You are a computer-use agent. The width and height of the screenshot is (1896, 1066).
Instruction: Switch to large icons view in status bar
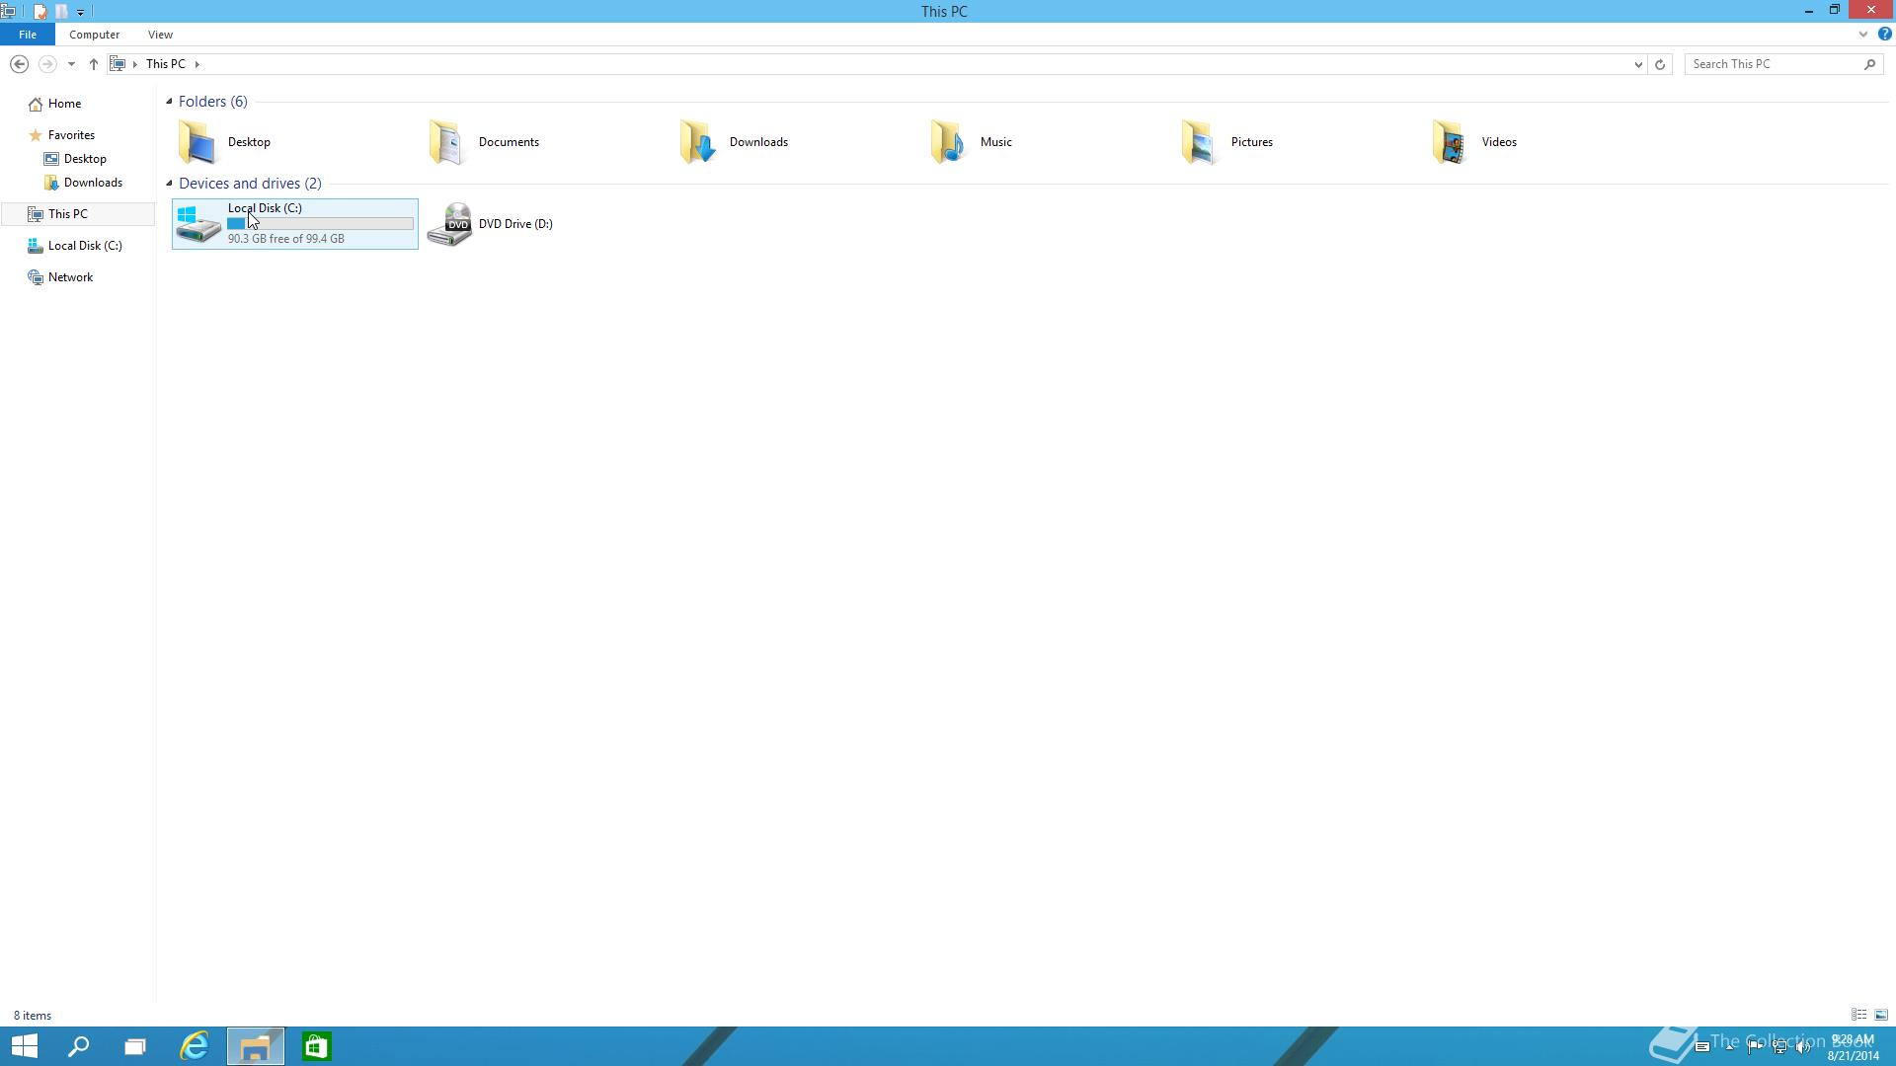tap(1881, 1015)
